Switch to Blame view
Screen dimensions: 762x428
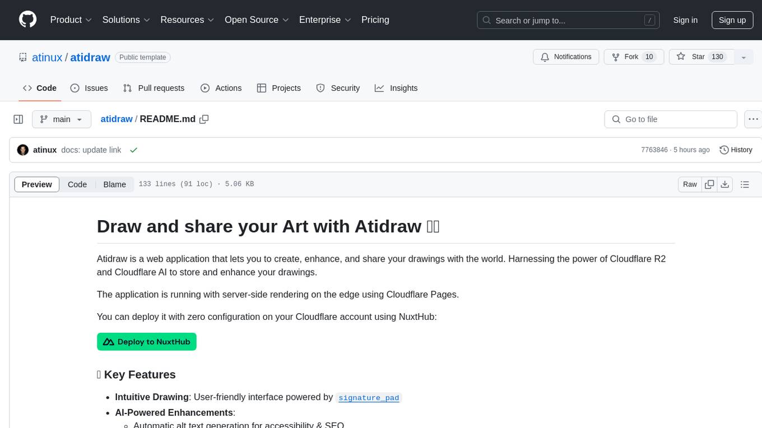115,184
